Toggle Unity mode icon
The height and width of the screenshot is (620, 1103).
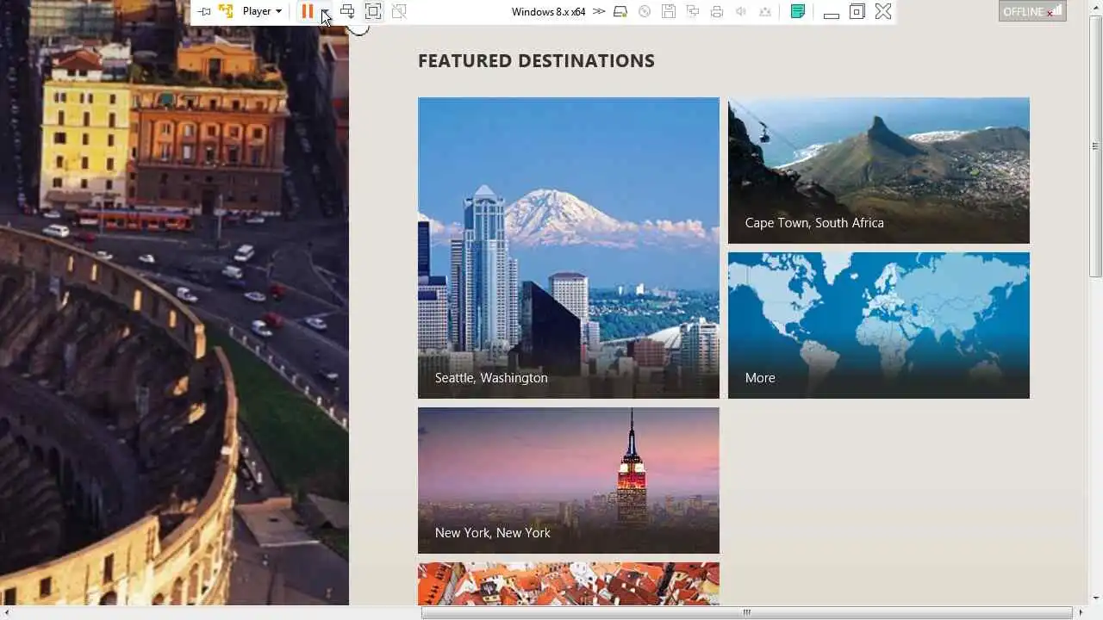399,11
